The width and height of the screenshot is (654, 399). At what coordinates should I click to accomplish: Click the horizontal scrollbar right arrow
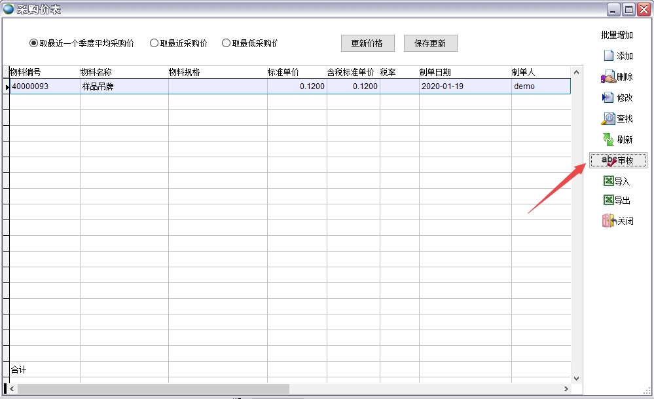pos(575,389)
